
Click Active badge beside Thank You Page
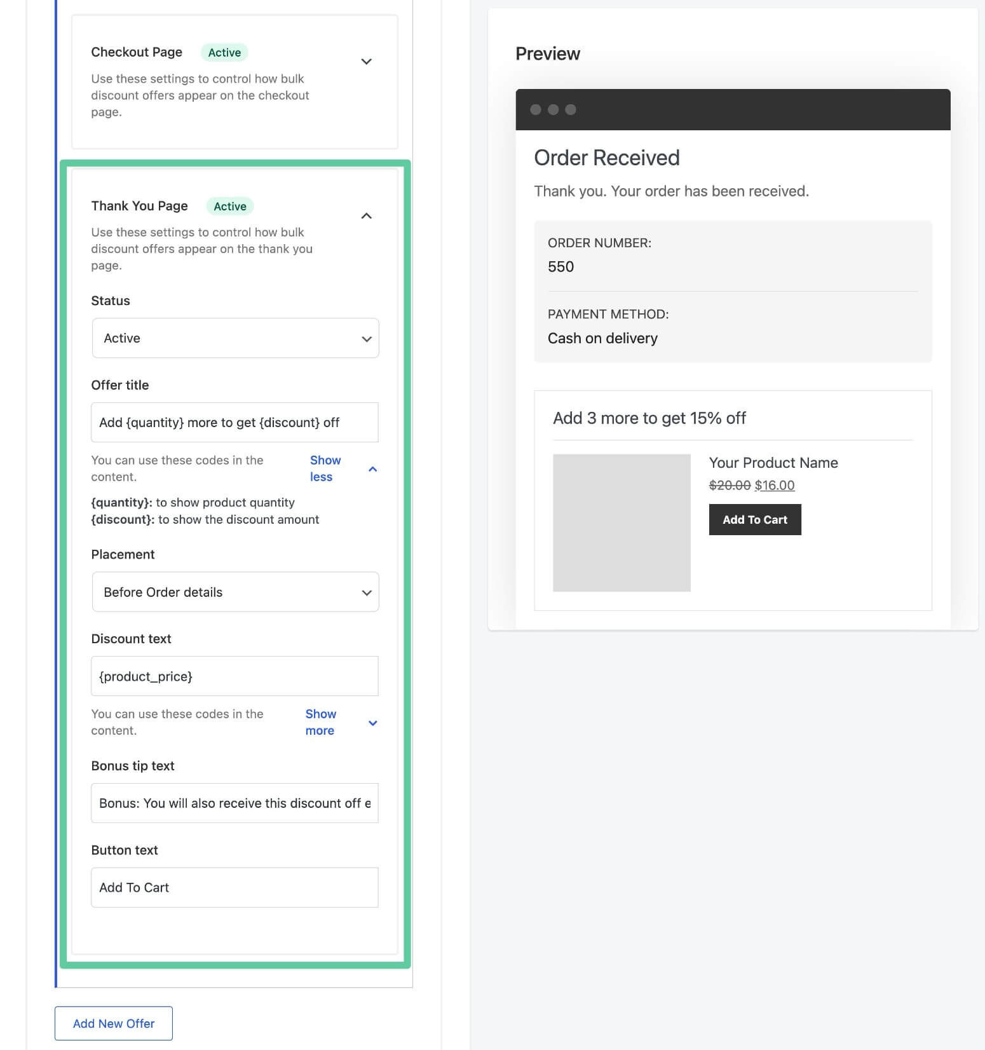point(230,207)
